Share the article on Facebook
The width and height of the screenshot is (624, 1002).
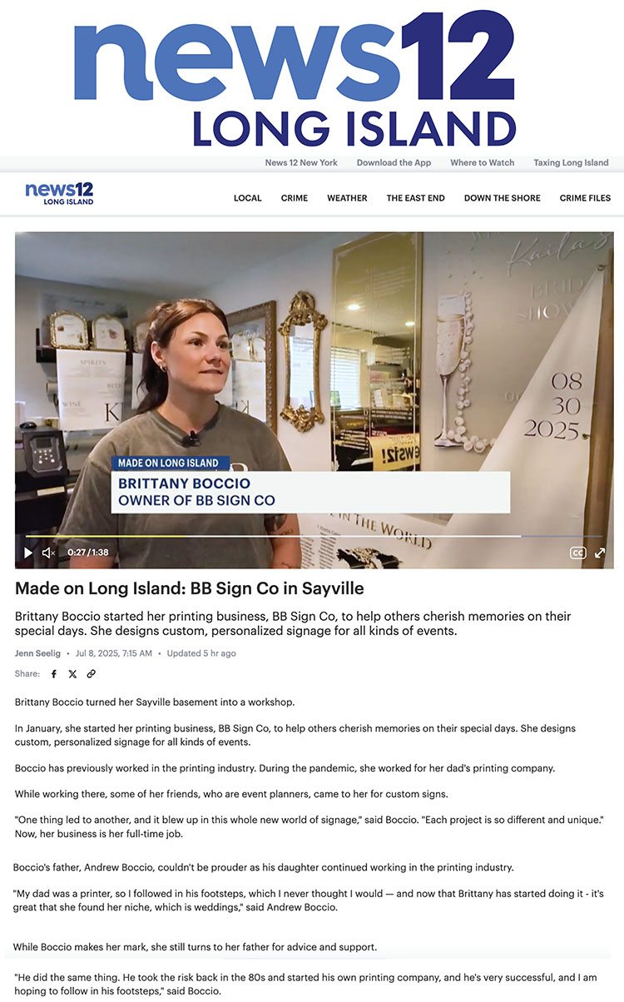(54, 674)
